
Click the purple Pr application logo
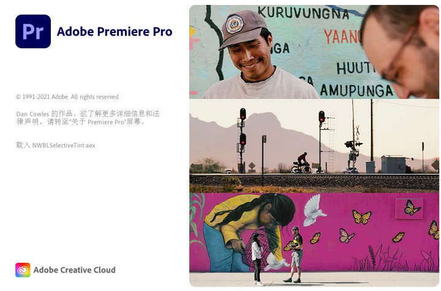click(x=33, y=31)
